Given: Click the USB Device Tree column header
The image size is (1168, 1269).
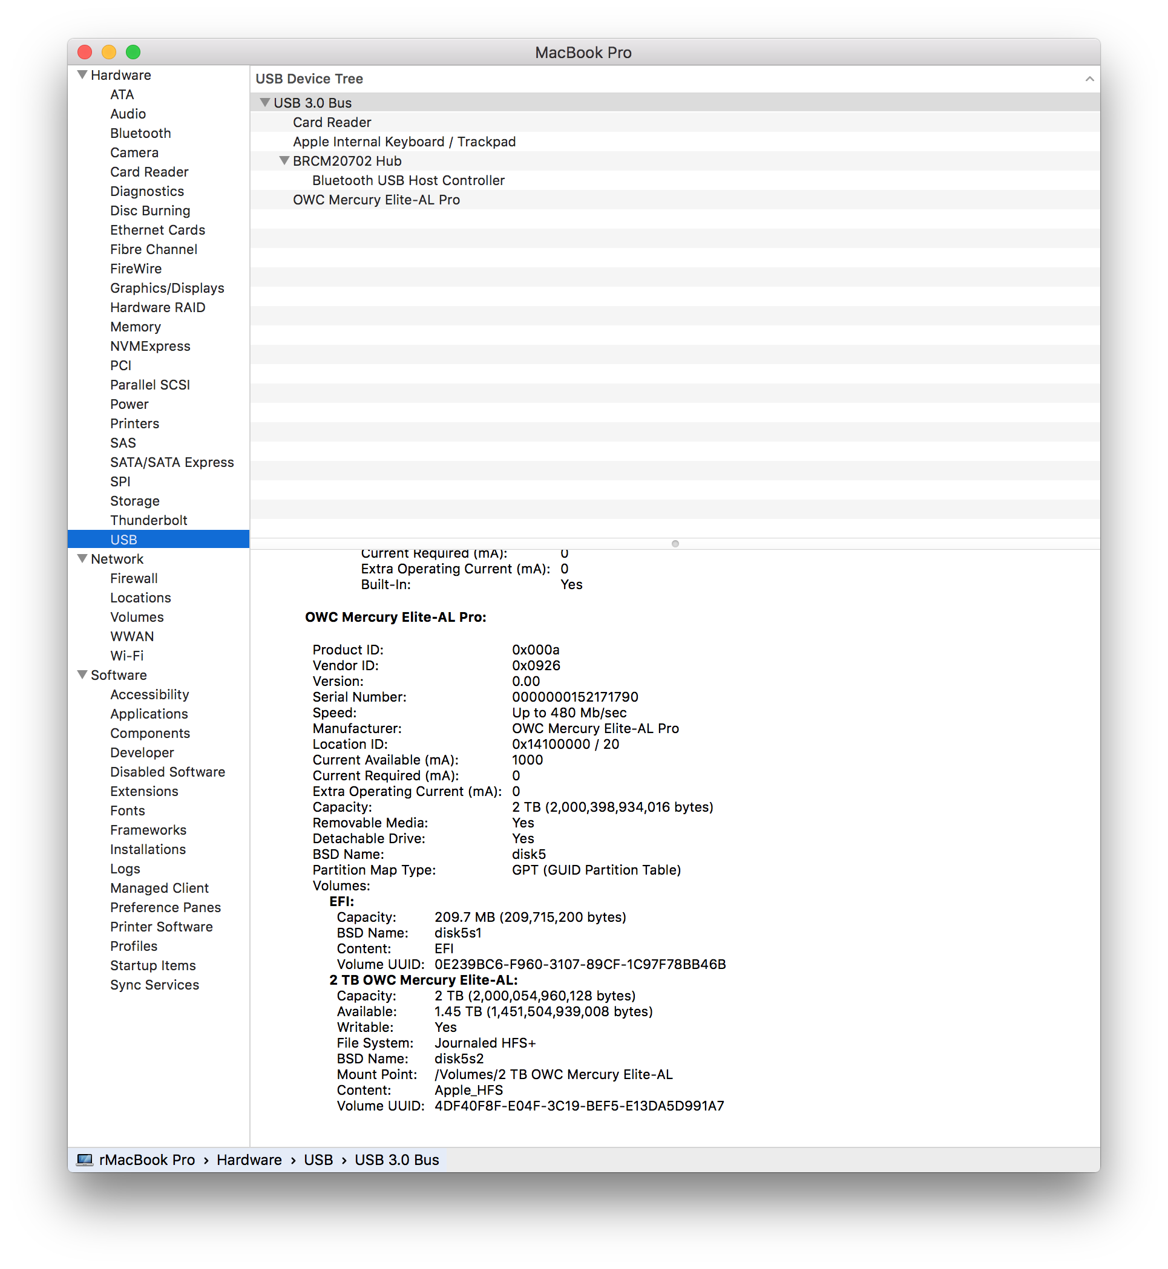Looking at the screenshot, I should (309, 79).
